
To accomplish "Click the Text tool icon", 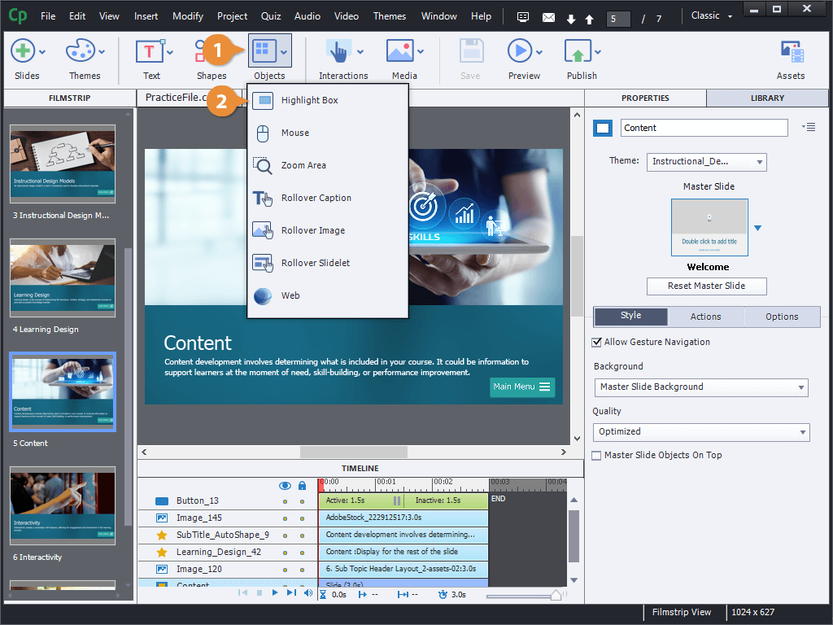I will (x=150, y=51).
